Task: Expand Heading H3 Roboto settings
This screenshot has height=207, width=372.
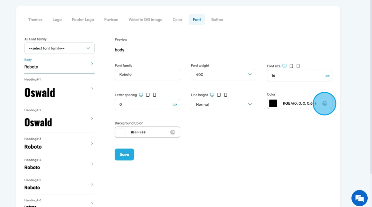Action: tap(59, 144)
